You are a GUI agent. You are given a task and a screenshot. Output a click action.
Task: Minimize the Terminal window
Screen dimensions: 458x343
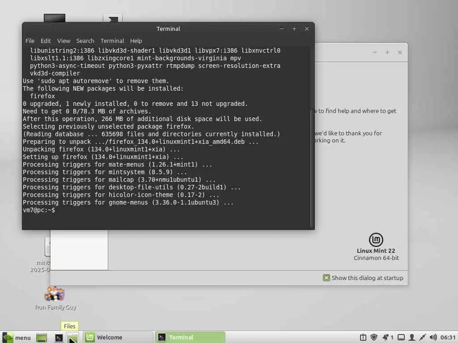tap(282, 29)
